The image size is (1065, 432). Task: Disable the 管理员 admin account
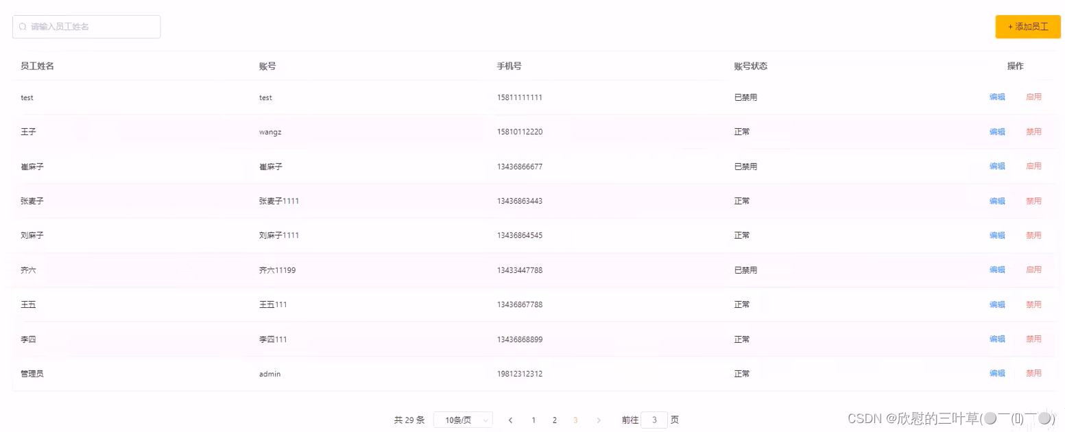[x=1033, y=373]
